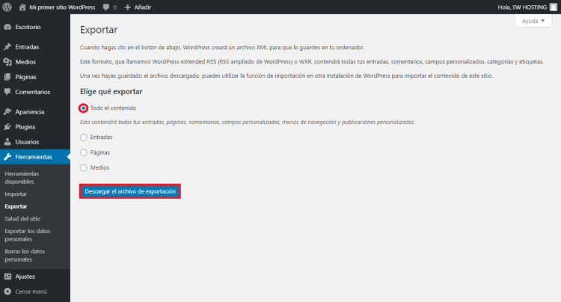561x302 pixels.
Task: Click the Herramientas wrench icon
Action: tap(7, 157)
